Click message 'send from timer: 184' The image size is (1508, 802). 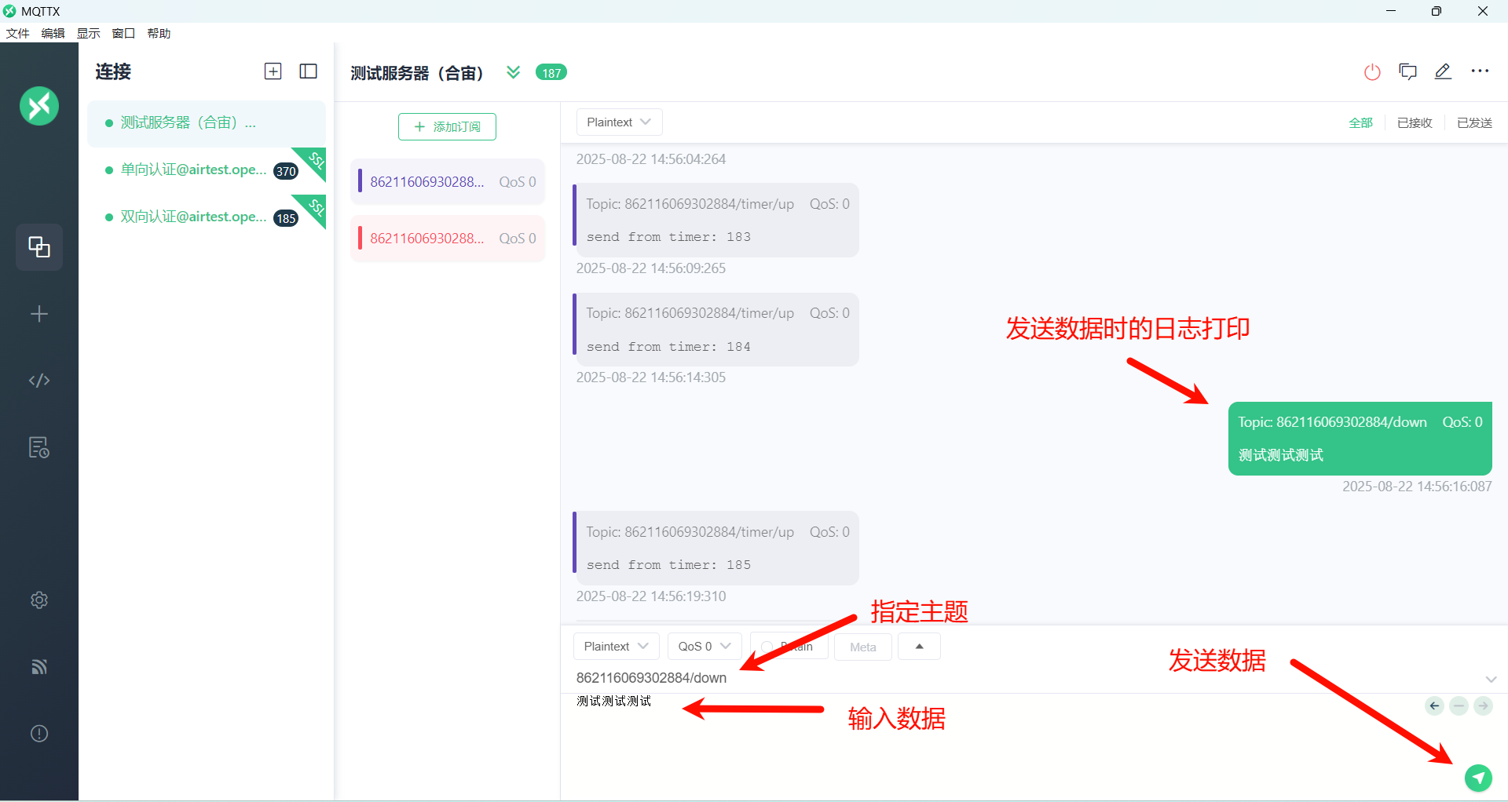[x=716, y=330]
